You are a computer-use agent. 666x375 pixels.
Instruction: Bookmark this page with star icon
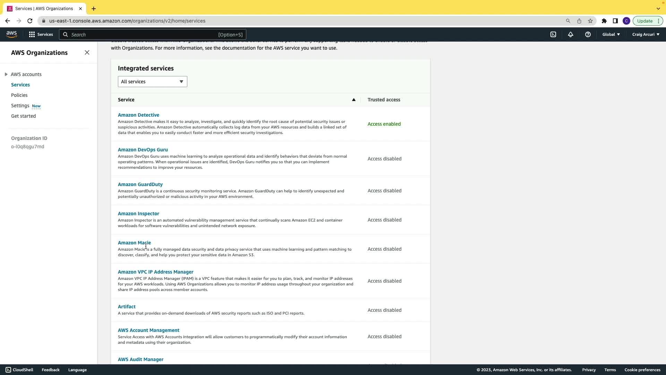click(590, 21)
